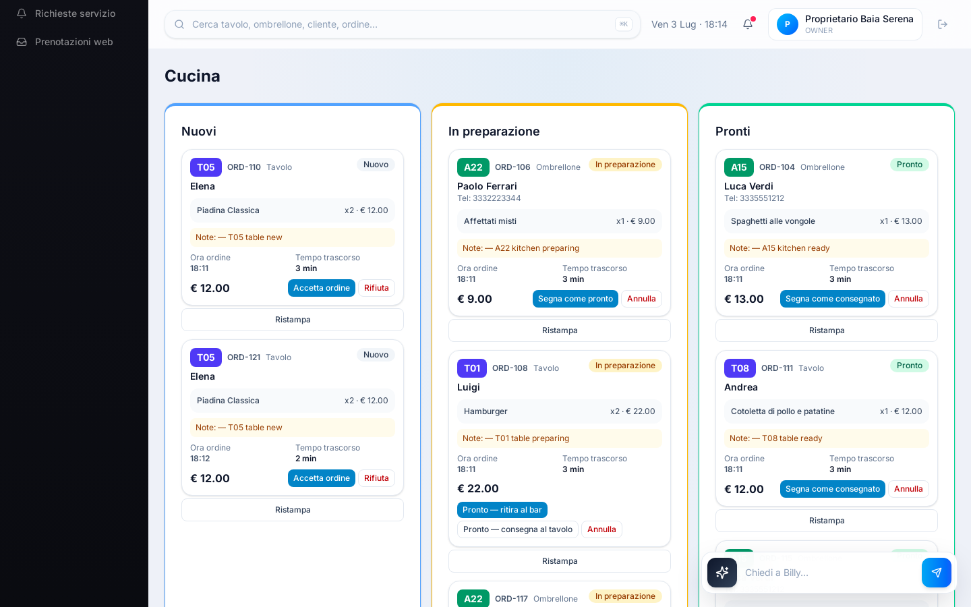Click note 'T08 table ready'

pos(827,438)
